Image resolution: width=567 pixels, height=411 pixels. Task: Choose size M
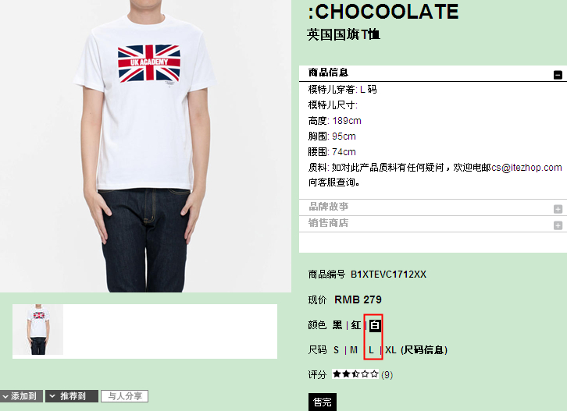(354, 350)
